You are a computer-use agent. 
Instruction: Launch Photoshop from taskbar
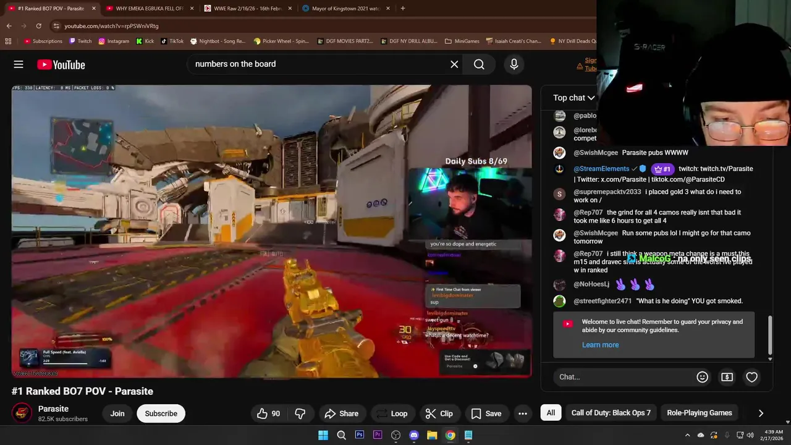pos(359,435)
